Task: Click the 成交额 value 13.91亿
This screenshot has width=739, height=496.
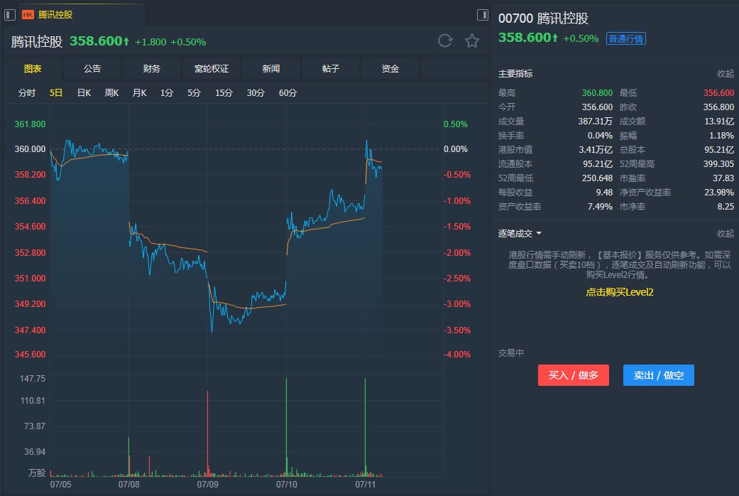Action: (719, 122)
